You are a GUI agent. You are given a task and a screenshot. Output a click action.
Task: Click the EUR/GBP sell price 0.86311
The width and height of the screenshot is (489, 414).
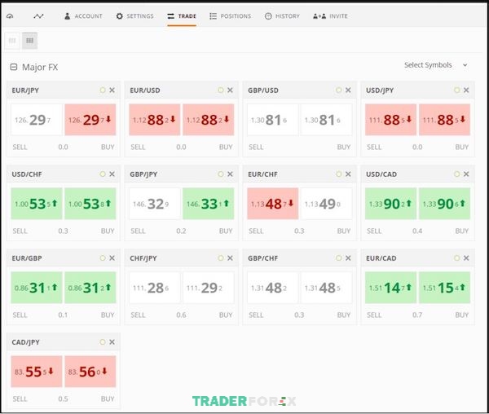point(37,288)
